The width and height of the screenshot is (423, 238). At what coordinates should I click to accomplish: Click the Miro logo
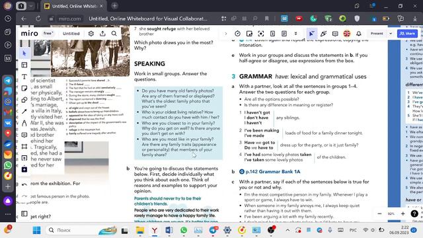click(29, 34)
